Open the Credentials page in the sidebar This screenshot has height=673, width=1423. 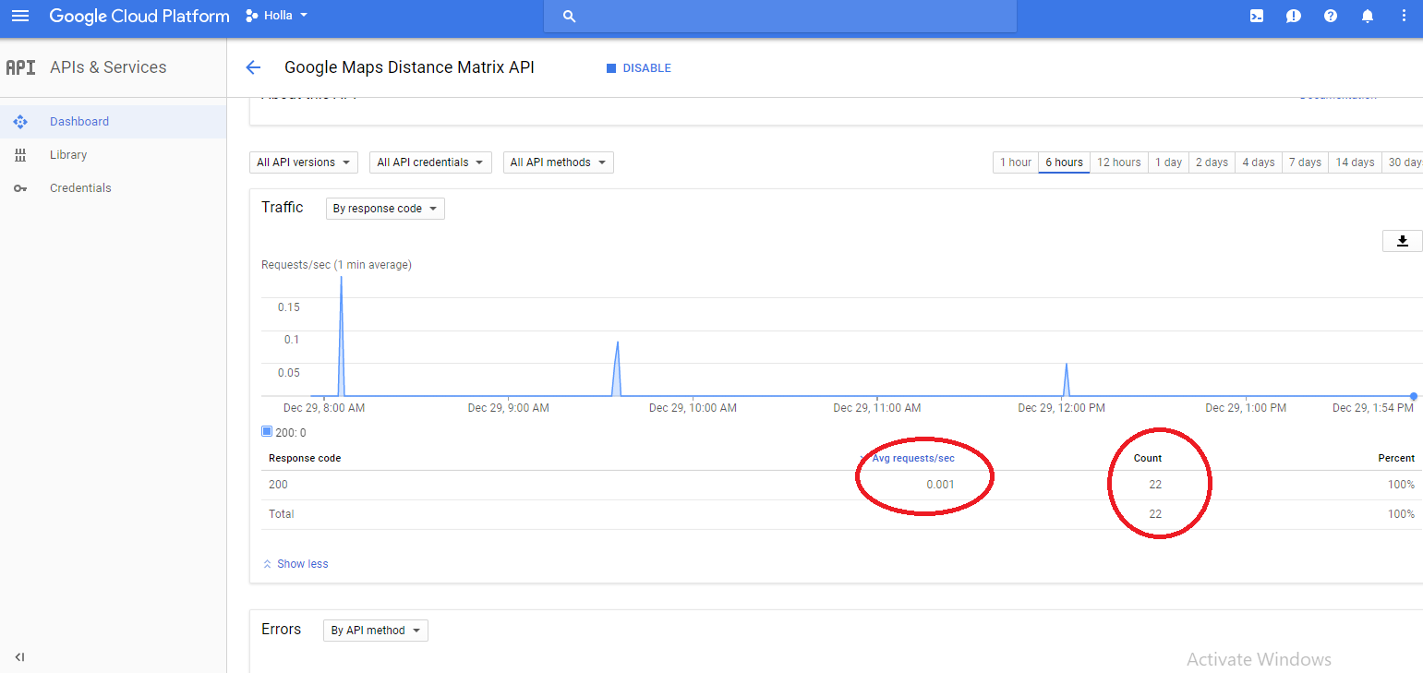pos(80,187)
